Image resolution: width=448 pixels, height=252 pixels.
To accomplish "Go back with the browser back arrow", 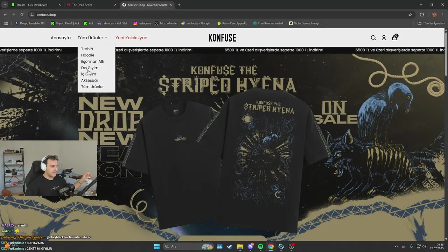I will point(5,15).
